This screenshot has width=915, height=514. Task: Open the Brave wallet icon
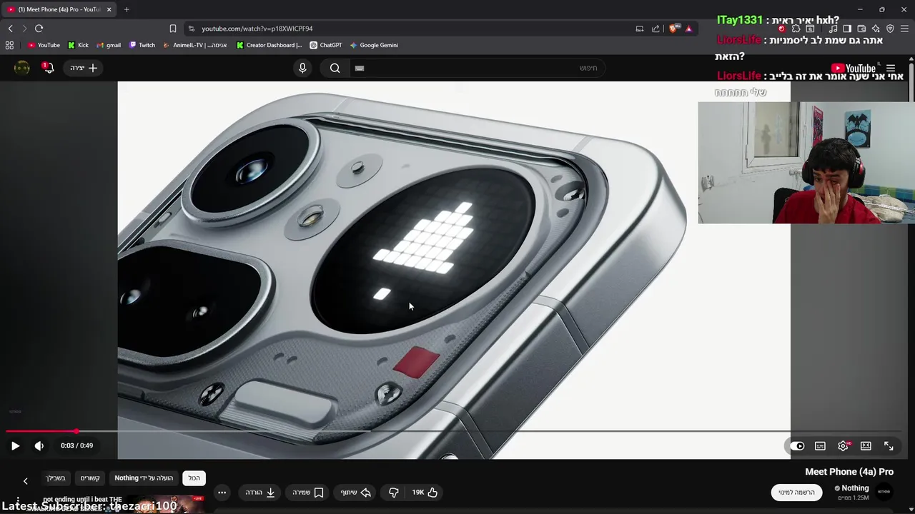[x=861, y=29]
